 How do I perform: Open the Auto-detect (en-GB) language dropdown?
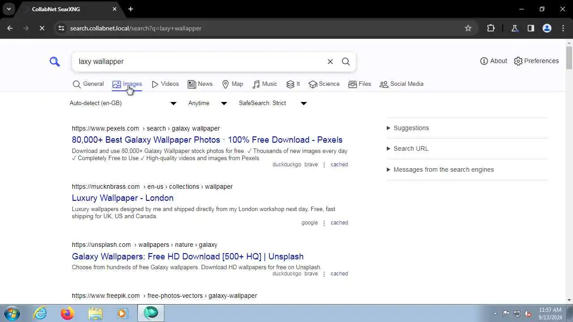123,103
